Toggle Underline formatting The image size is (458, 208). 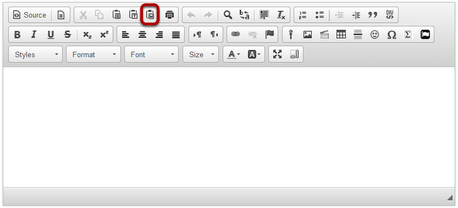[x=51, y=35]
